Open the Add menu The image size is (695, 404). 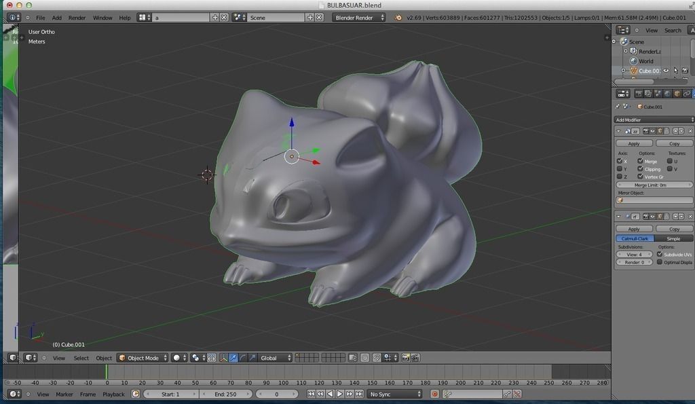click(x=57, y=18)
